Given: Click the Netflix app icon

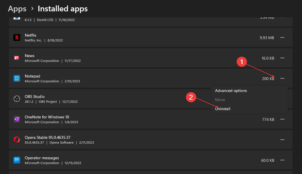Looking at the screenshot, I should pyautogui.click(x=17, y=37).
